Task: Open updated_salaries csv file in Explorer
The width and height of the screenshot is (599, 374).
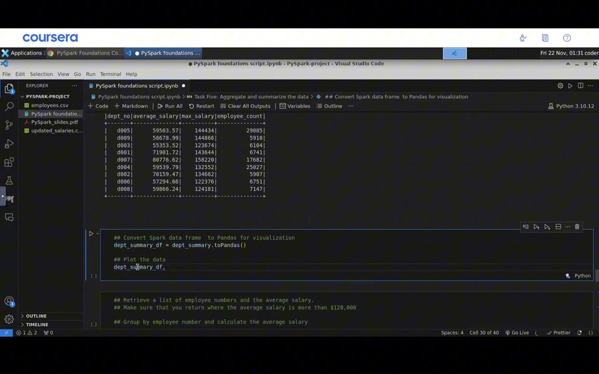Action: click(x=57, y=130)
